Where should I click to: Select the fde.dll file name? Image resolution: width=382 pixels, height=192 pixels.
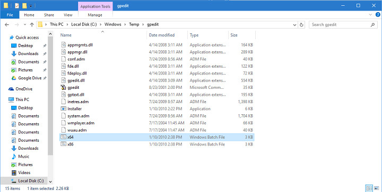coord(73,66)
